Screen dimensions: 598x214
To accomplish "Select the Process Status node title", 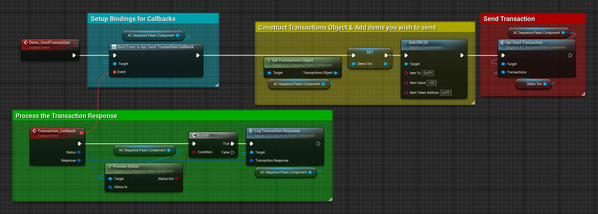I will (126, 166).
